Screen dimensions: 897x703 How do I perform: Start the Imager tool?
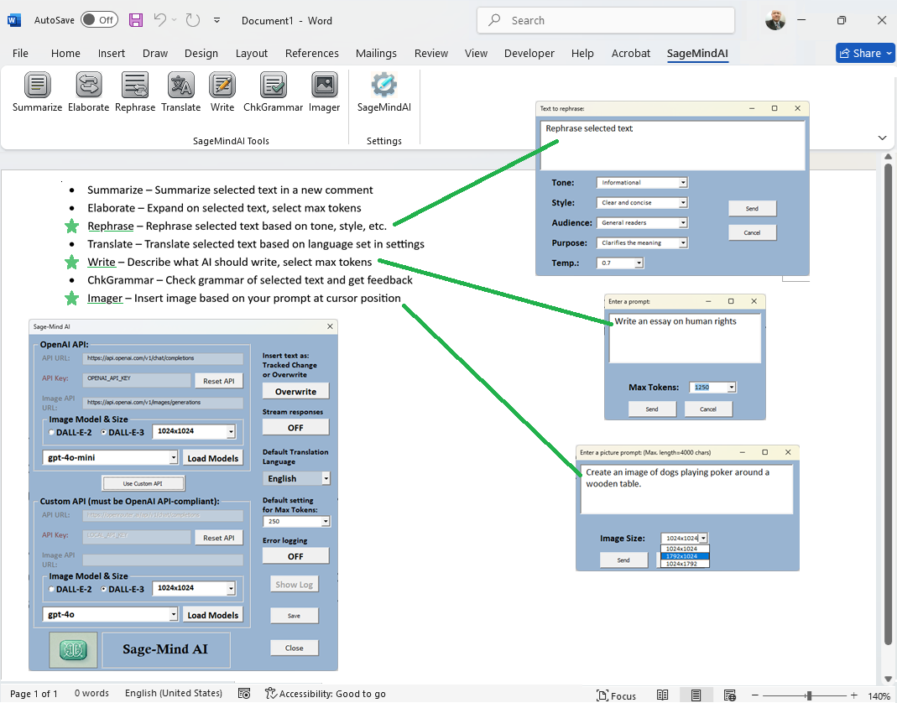324,91
